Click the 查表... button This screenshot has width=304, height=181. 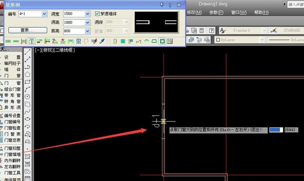27,30
